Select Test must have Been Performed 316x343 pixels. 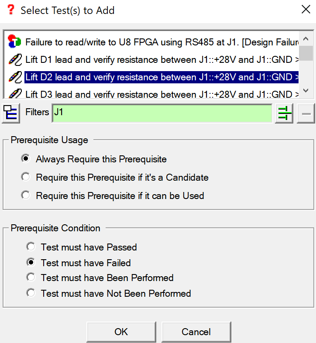pos(31,277)
